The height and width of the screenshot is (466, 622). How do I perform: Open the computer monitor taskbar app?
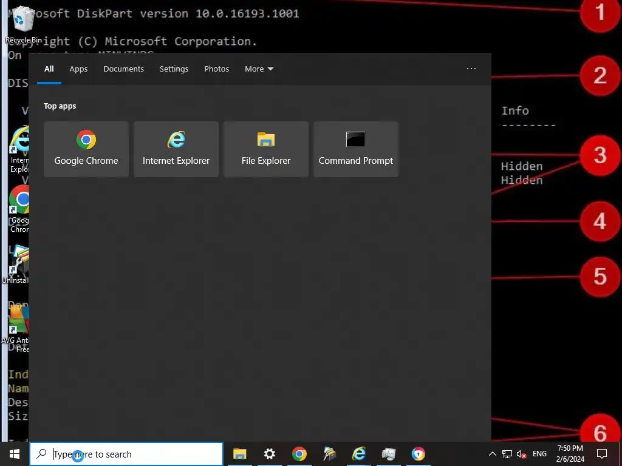click(x=389, y=454)
